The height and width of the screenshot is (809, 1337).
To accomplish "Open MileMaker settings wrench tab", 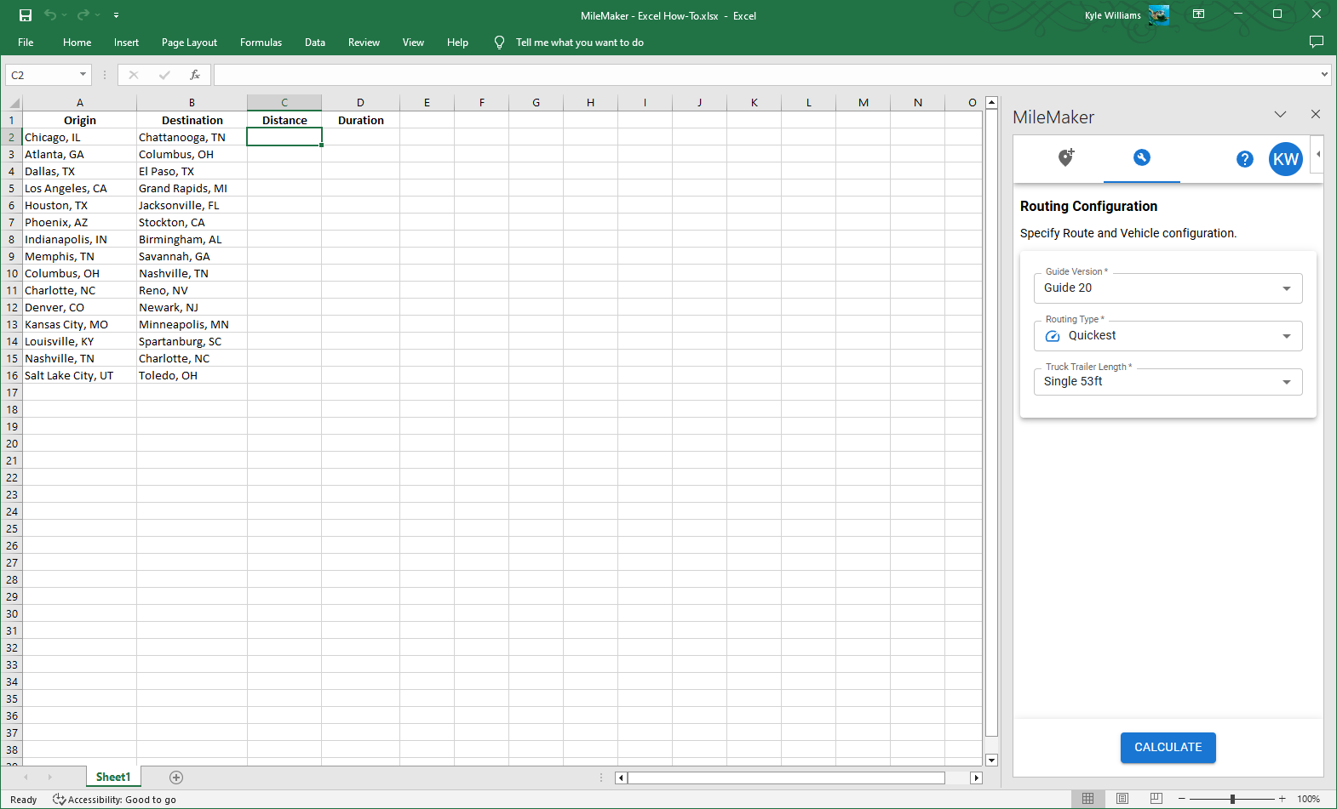I will click(x=1142, y=157).
